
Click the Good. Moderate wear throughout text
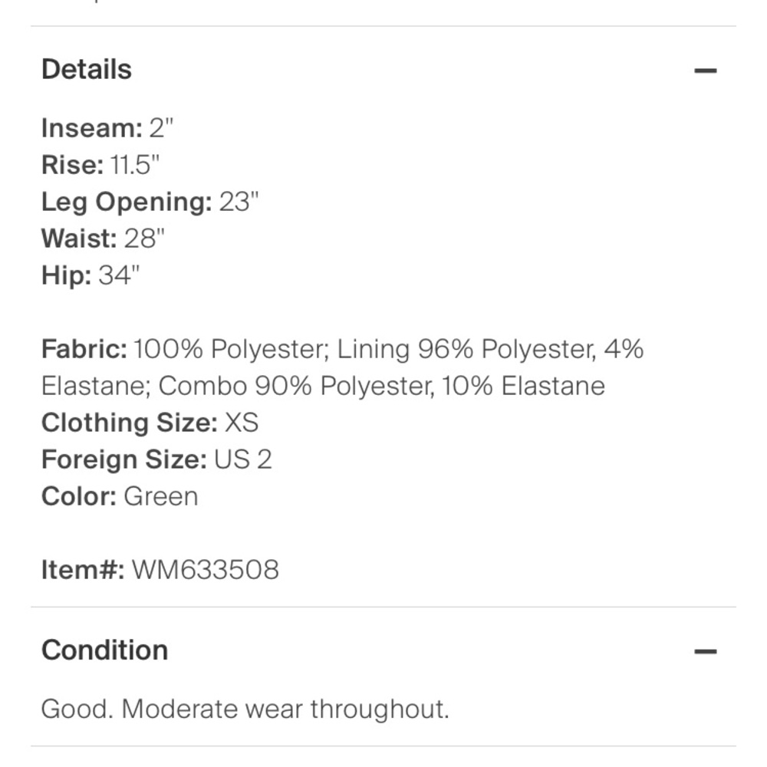coord(245,709)
